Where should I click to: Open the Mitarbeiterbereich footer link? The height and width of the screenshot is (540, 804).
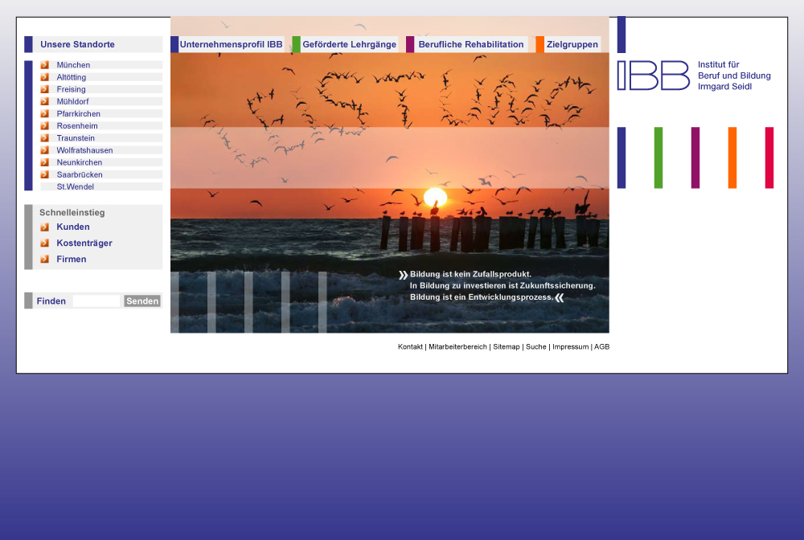(x=458, y=347)
